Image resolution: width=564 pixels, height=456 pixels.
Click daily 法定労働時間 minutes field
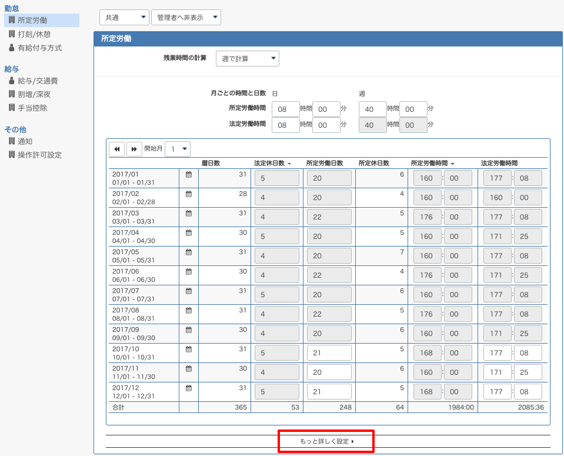coord(326,125)
